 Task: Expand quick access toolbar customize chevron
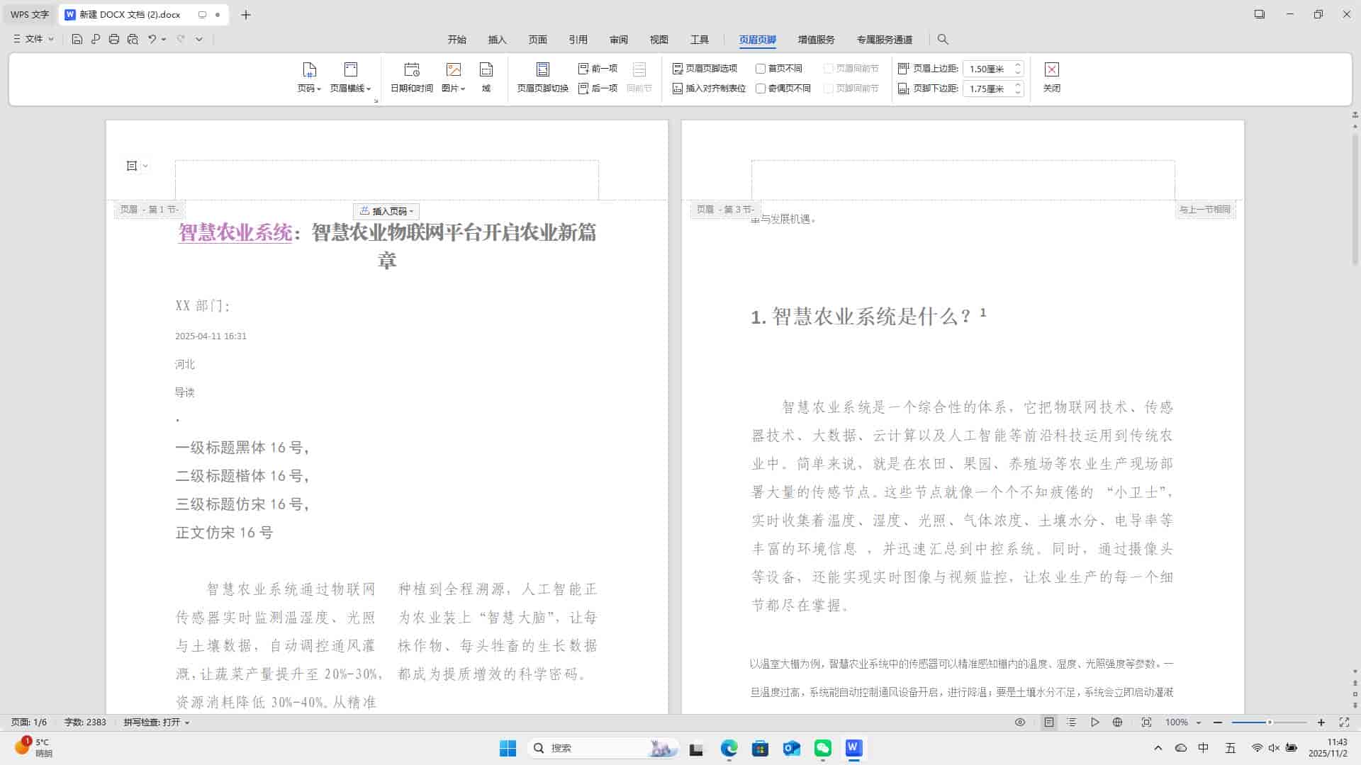click(x=199, y=39)
